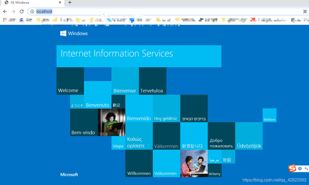Click the Bienvenue tile
Image resolution: width=309 pixels, height=185 pixels.
125,81
